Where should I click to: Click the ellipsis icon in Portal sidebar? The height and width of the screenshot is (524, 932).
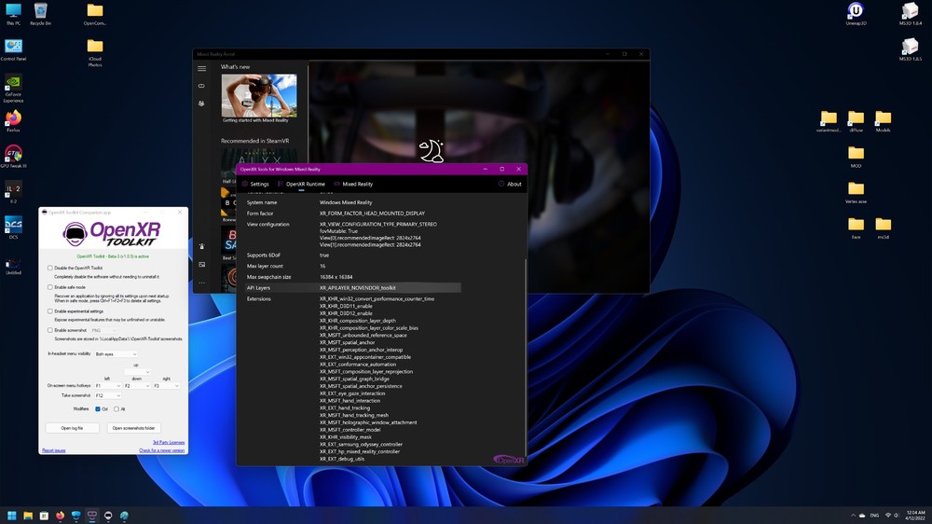201,282
